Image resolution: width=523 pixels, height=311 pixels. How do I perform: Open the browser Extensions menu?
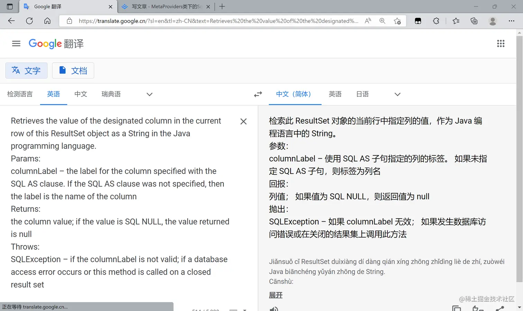tap(436, 21)
